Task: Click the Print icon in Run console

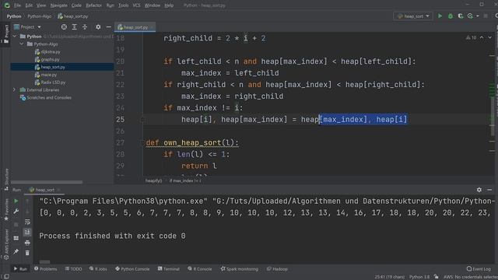Action: (x=27, y=243)
